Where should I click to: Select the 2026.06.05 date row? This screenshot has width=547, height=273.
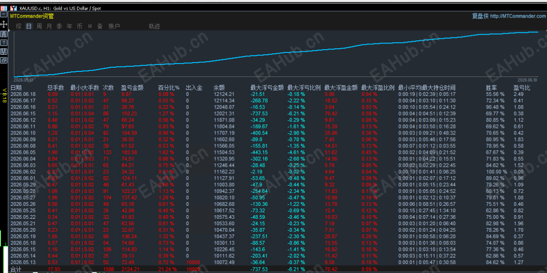pyautogui.click(x=23, y=152)
